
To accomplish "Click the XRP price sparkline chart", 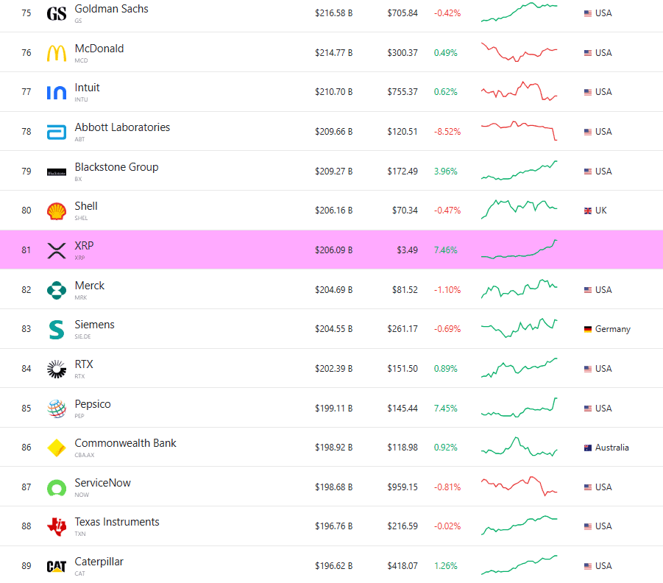I will [520, 250].
